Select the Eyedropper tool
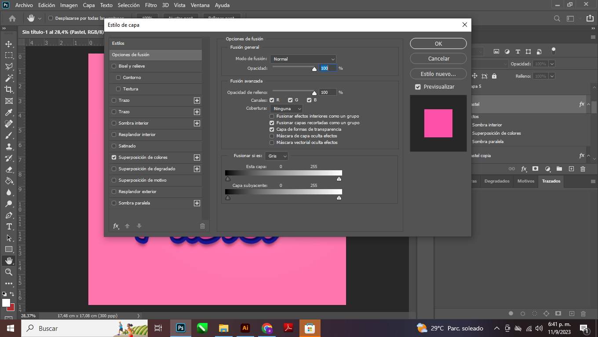The height and width of the screenshot is (337, 598). (9, 112)
